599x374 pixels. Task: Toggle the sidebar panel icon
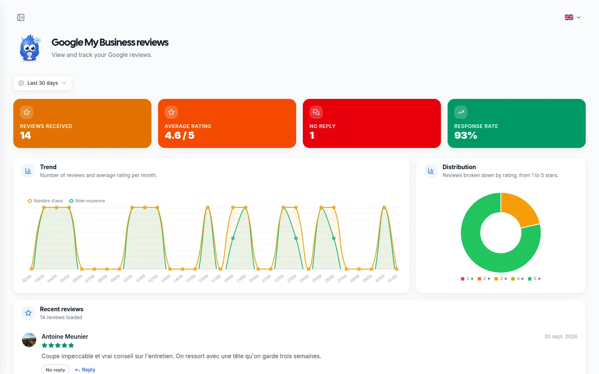tap(21, 17)
